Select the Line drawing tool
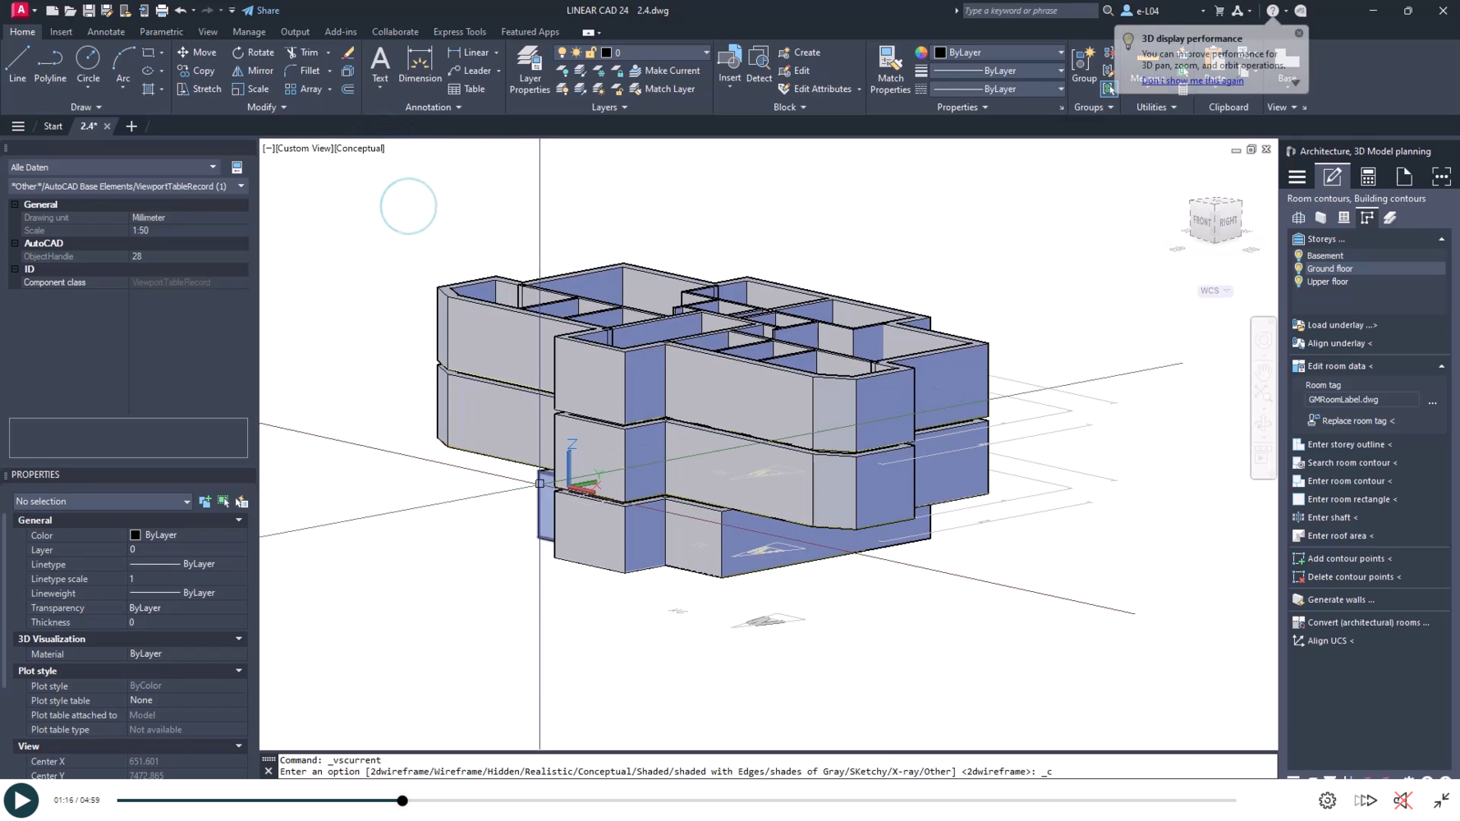This screenshot has width=1460, height=821. point(17,65)
